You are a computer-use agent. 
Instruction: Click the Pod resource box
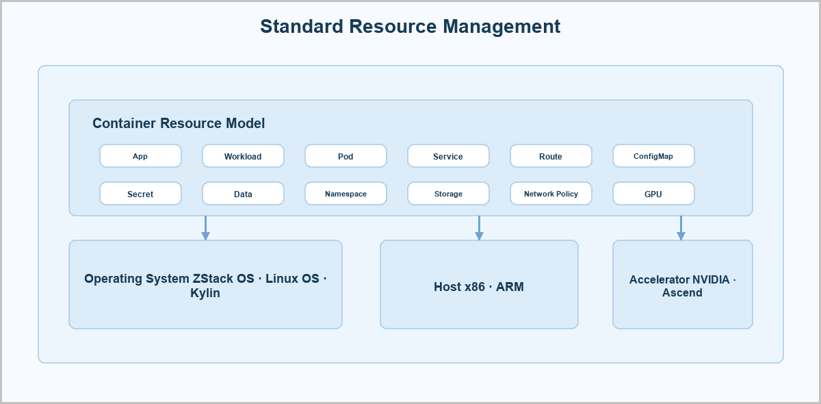pyautogui.click(x=346, y=156)
